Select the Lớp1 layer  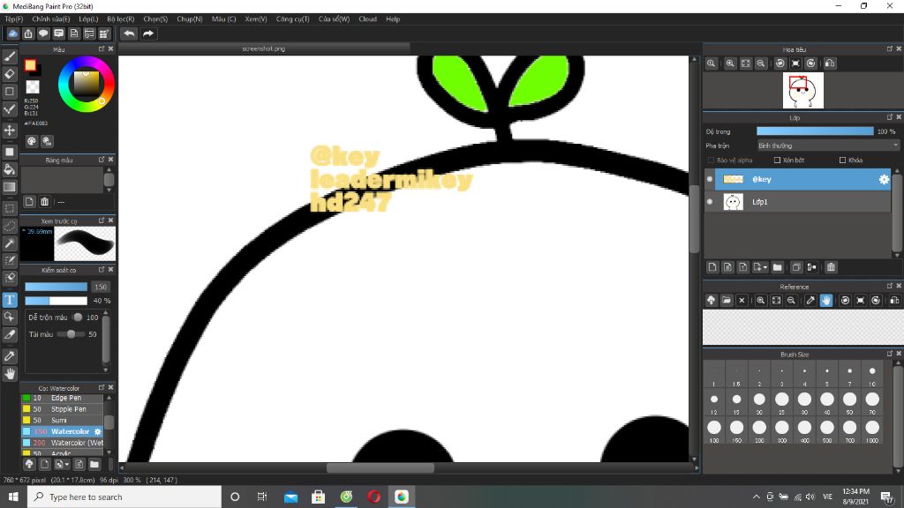pyautogui.click(x=802, y=202)
